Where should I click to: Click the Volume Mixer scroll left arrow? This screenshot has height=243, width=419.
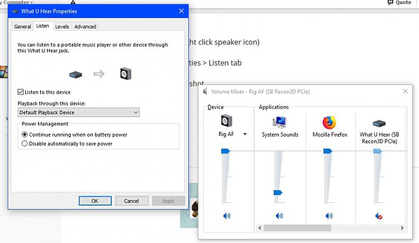pos(260,228)
